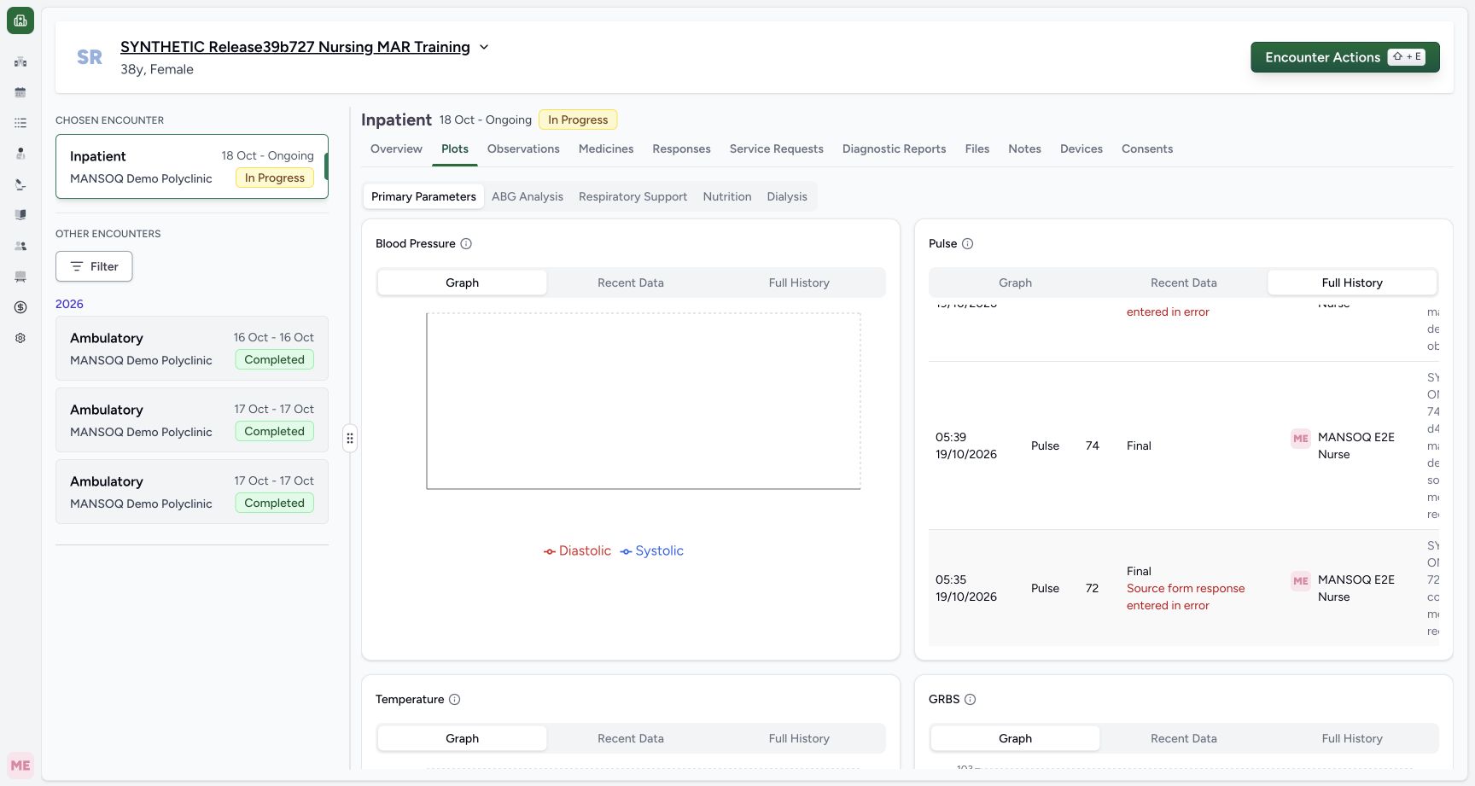Screen dimensions: 1475x786
Task: Select ABG Analysis sub-tab
Action: click(528, 196)
